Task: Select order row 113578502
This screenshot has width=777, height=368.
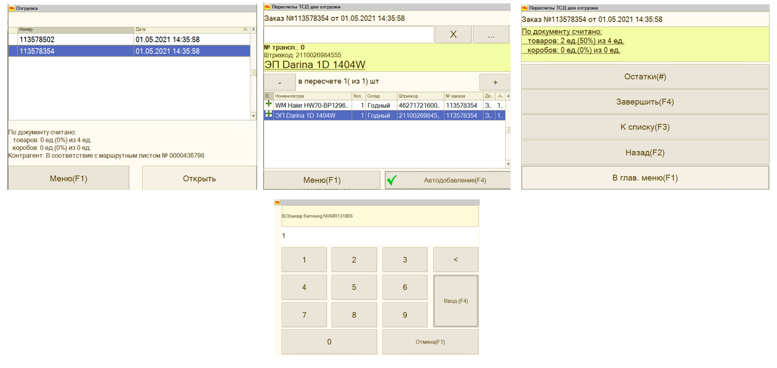Action: [129, 39]
